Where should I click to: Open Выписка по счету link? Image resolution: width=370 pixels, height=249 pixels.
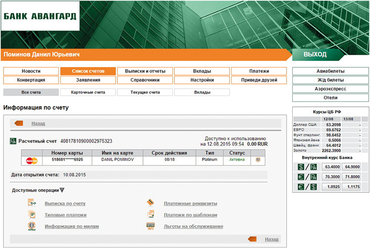click(x=65, y=203)
